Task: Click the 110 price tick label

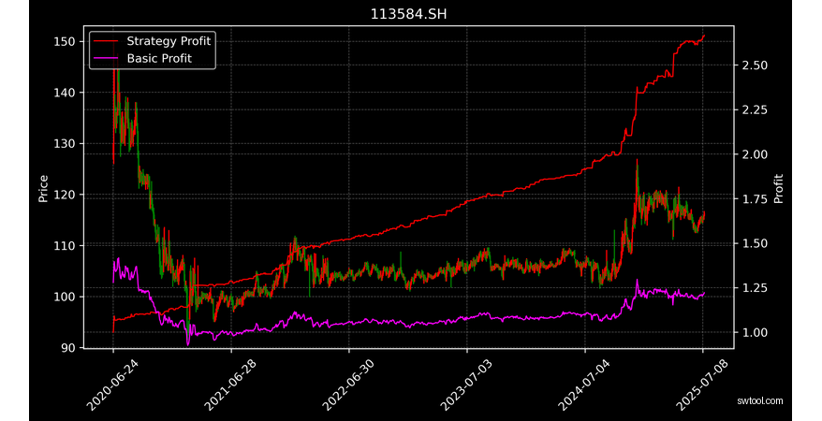Action: point(63,245)
